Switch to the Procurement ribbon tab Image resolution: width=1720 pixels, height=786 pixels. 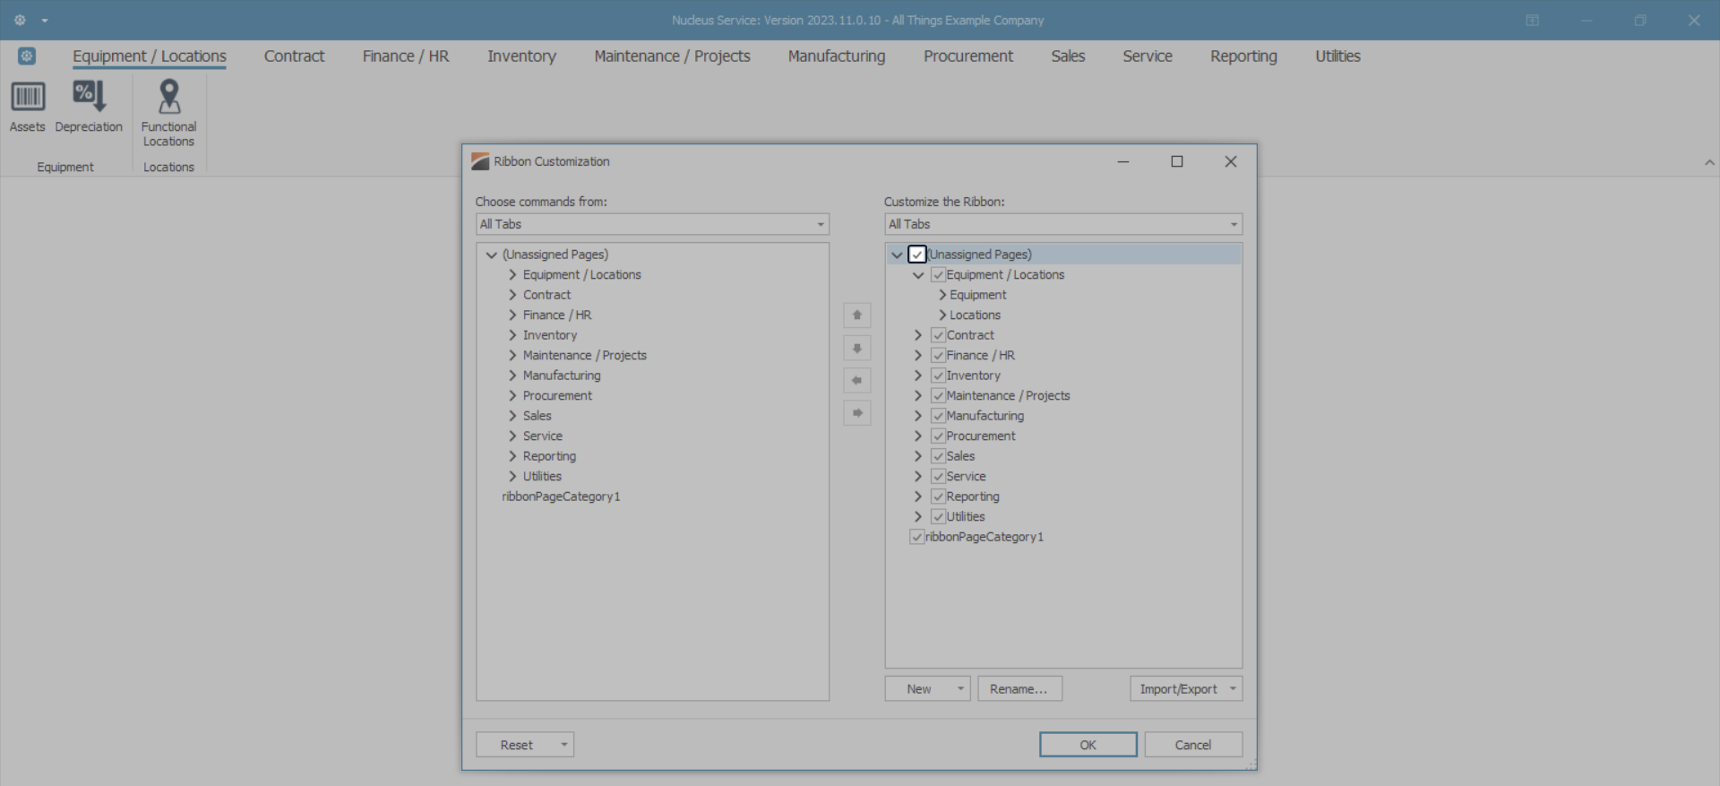pos(968,56)
